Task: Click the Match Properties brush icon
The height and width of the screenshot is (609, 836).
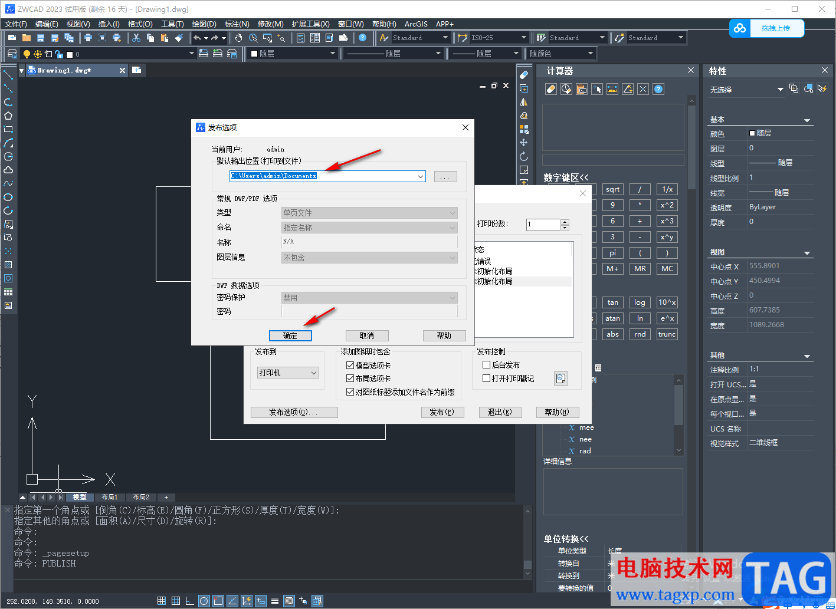Action: coord(179,38)
